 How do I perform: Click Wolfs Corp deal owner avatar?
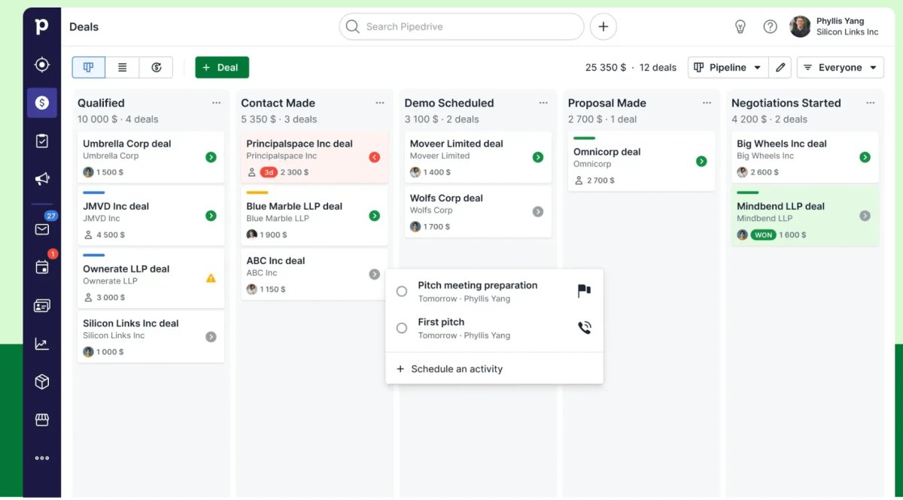pos(415,226)
